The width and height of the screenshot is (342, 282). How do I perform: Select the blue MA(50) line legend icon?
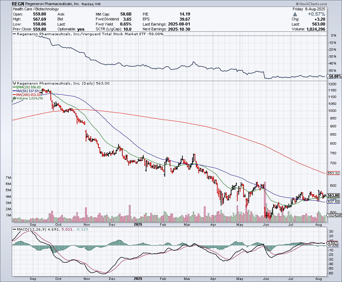[15, 91]
